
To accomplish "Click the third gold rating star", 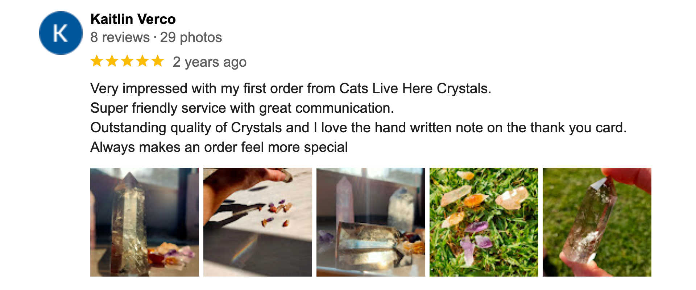I will tap(127, 61).
